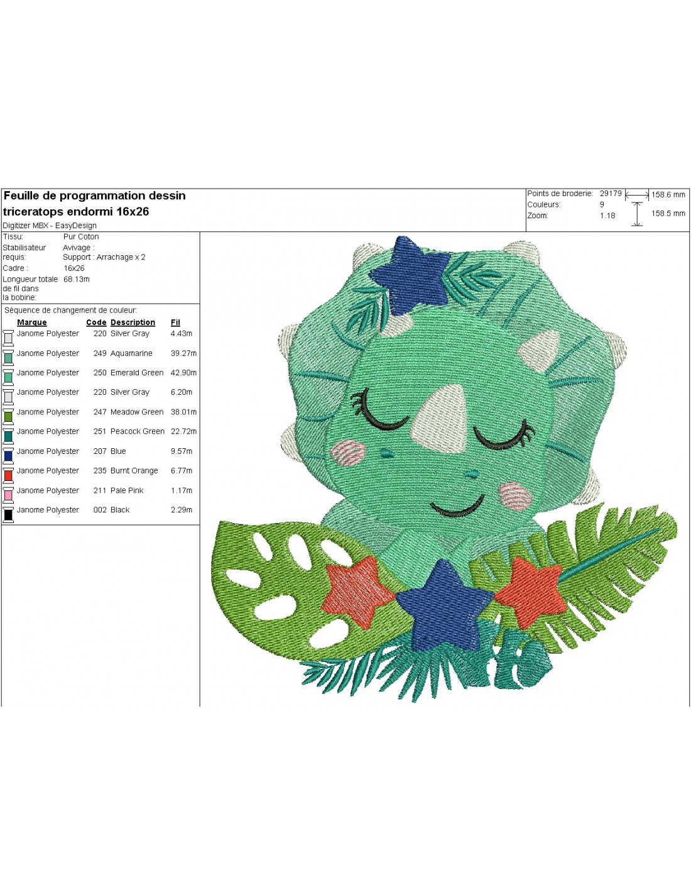
Task: Click thread code 002
Action: (x=100, y=510)
